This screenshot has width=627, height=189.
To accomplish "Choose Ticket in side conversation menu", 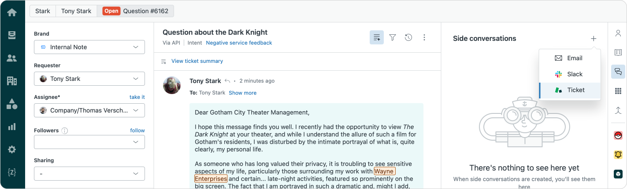I will pyautogui.click(x=570, y=90).
